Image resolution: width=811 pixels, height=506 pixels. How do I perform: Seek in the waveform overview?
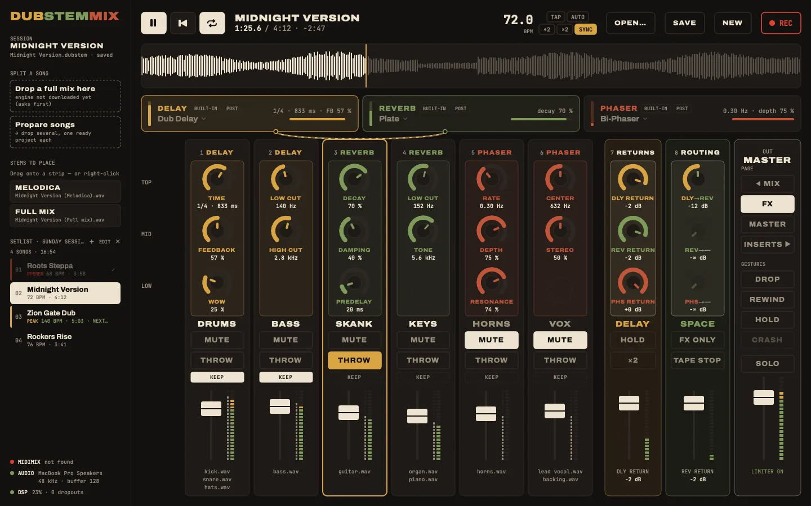[x=471, y=66]
